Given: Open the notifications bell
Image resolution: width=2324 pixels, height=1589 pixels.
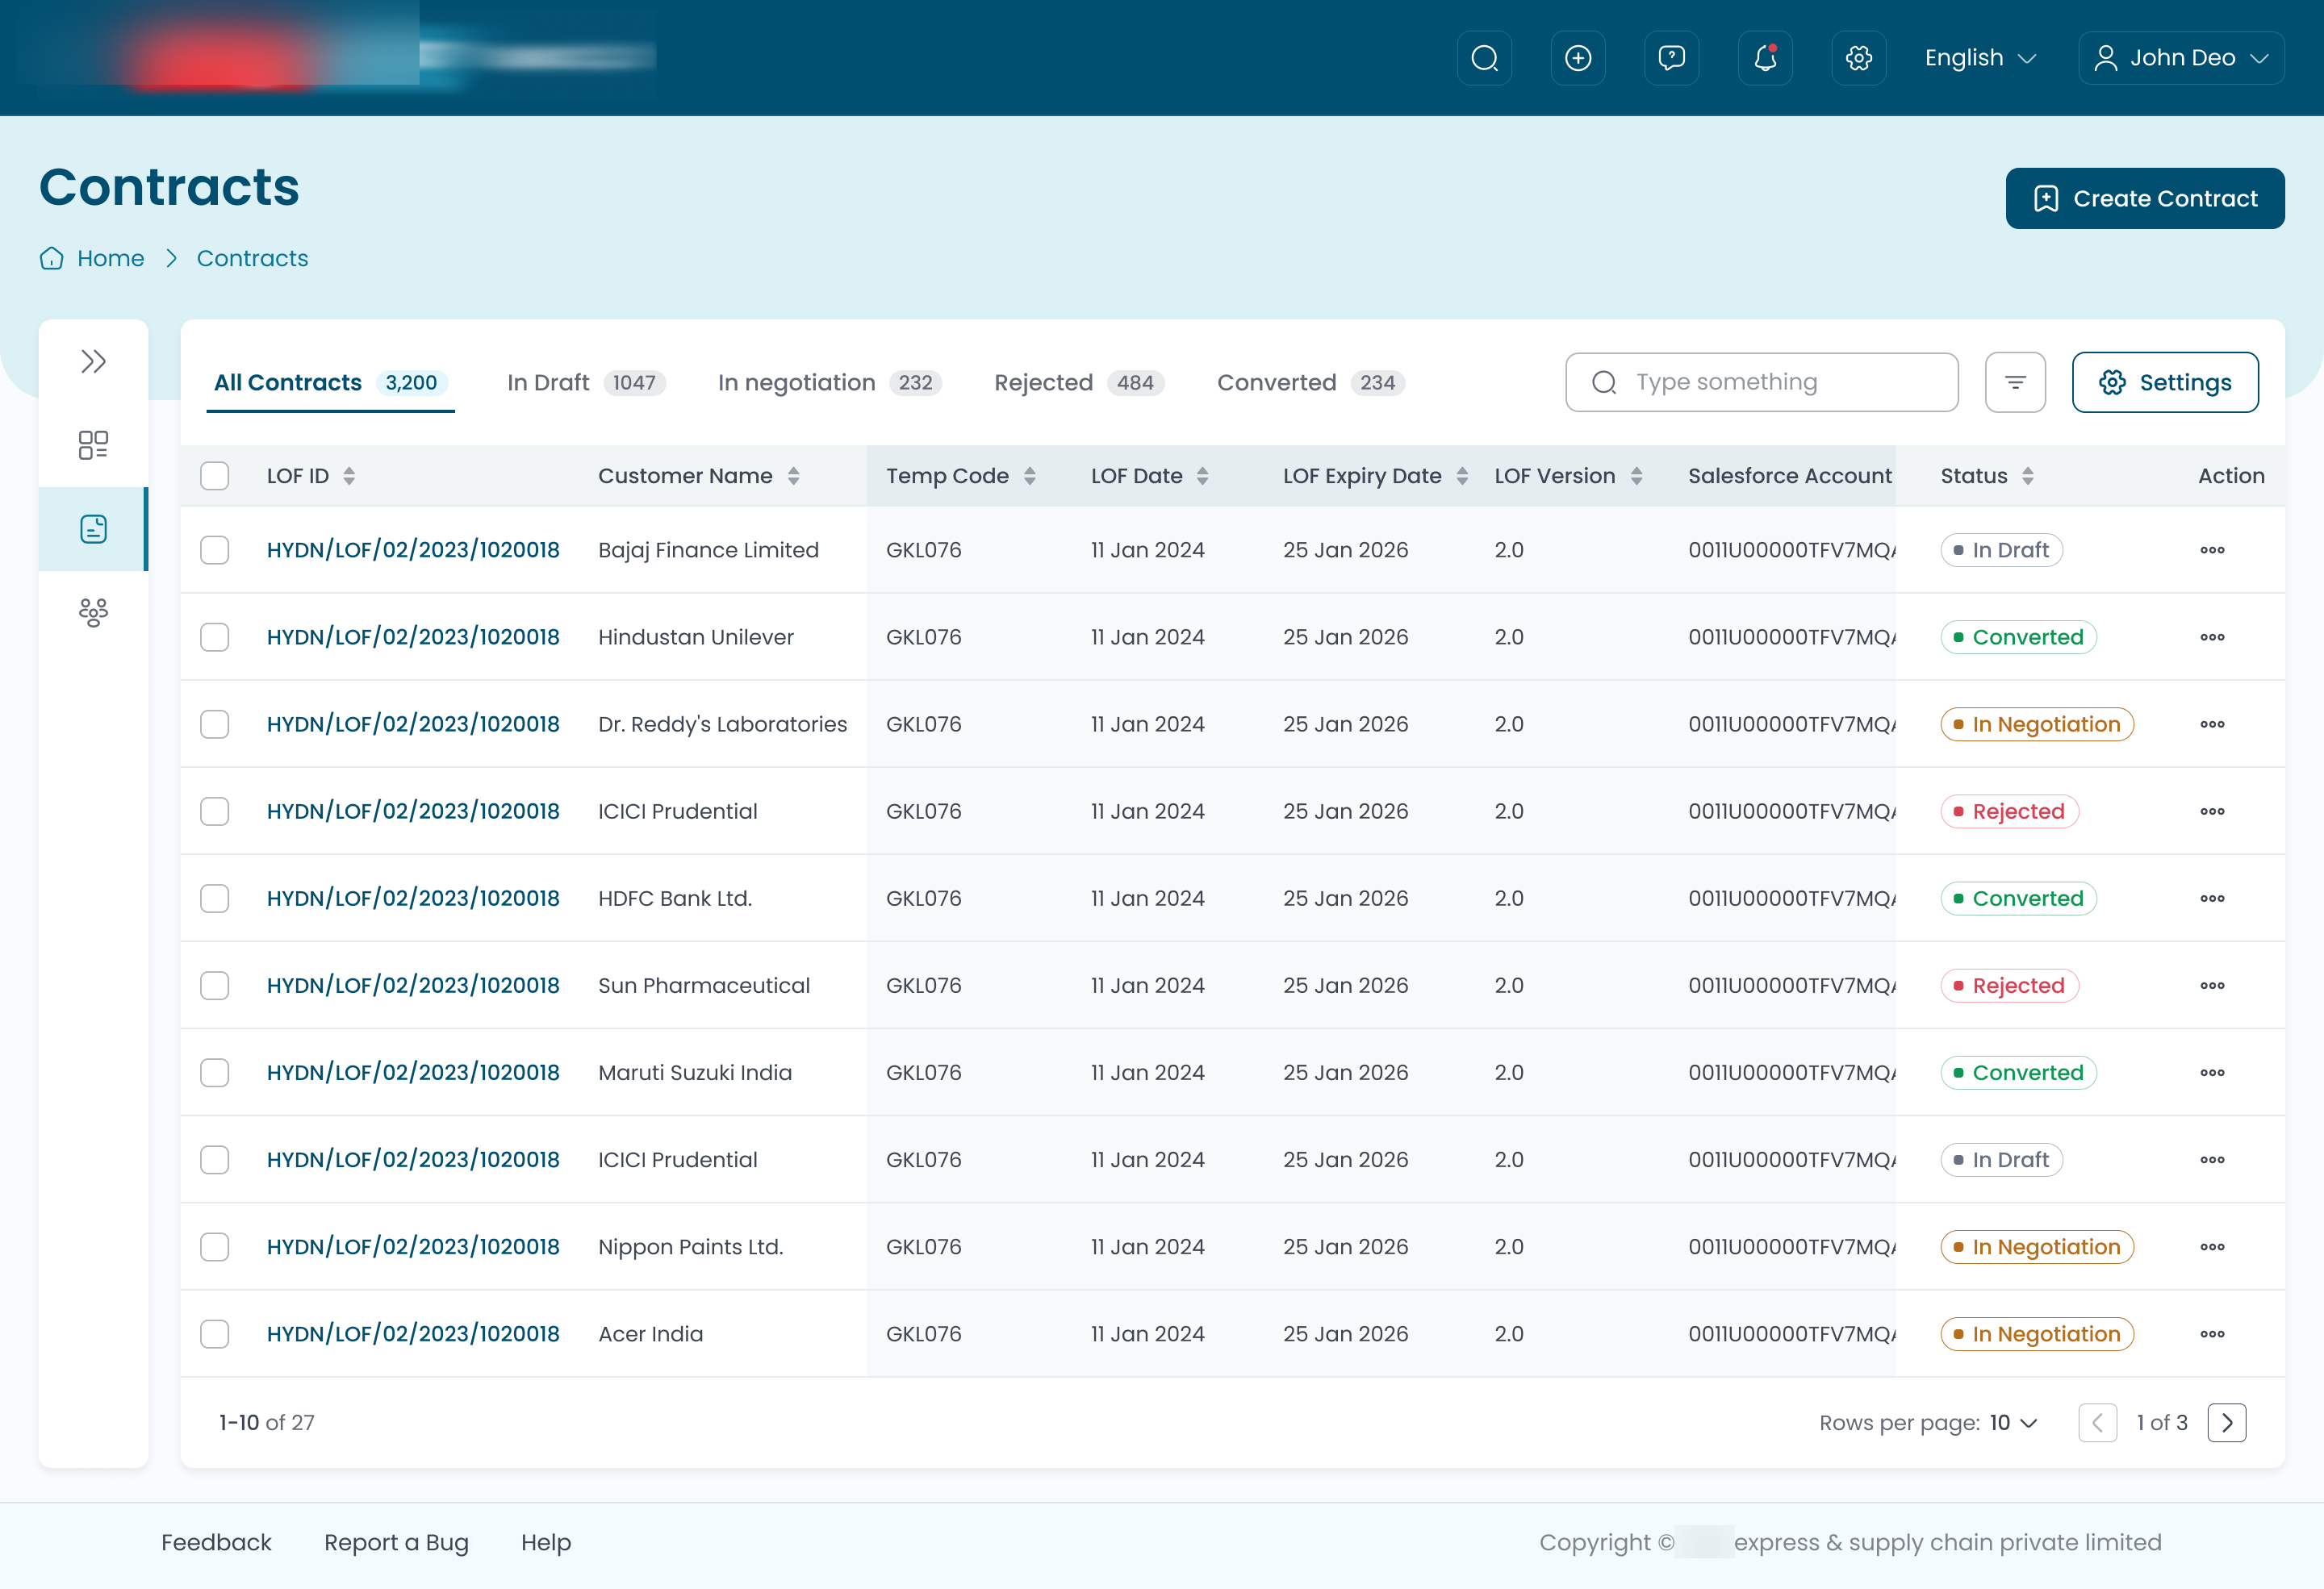Looking at the screenshot, I should tap(1765, 58).
